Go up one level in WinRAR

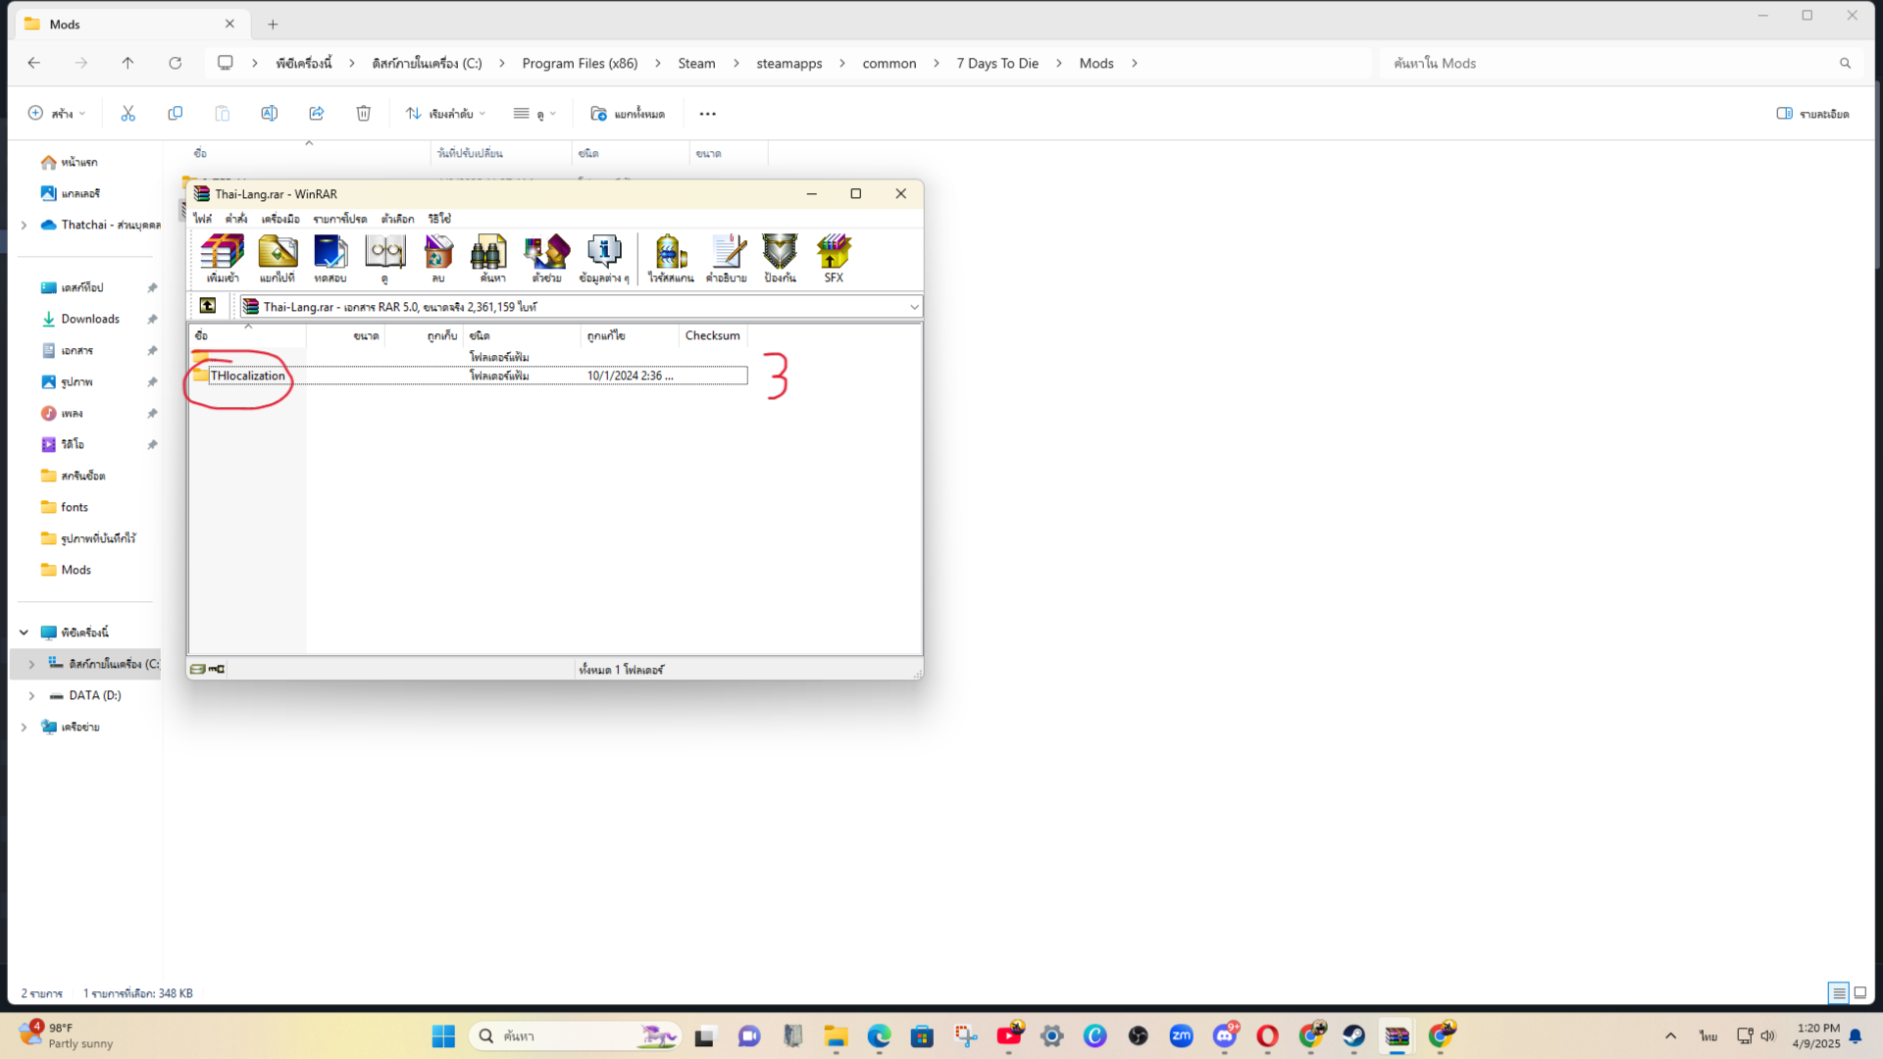pyautogui.click(x=208, y=306)
